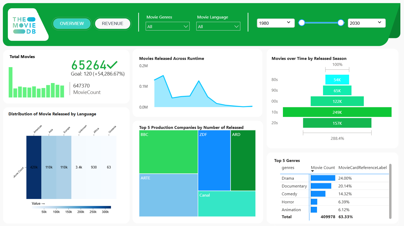Open the Movie Language dropdown

[x=218, y=26]
